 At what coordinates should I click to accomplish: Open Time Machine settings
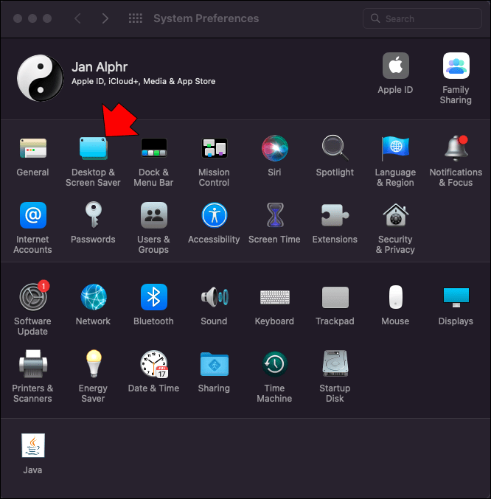(x=274, y=364)
